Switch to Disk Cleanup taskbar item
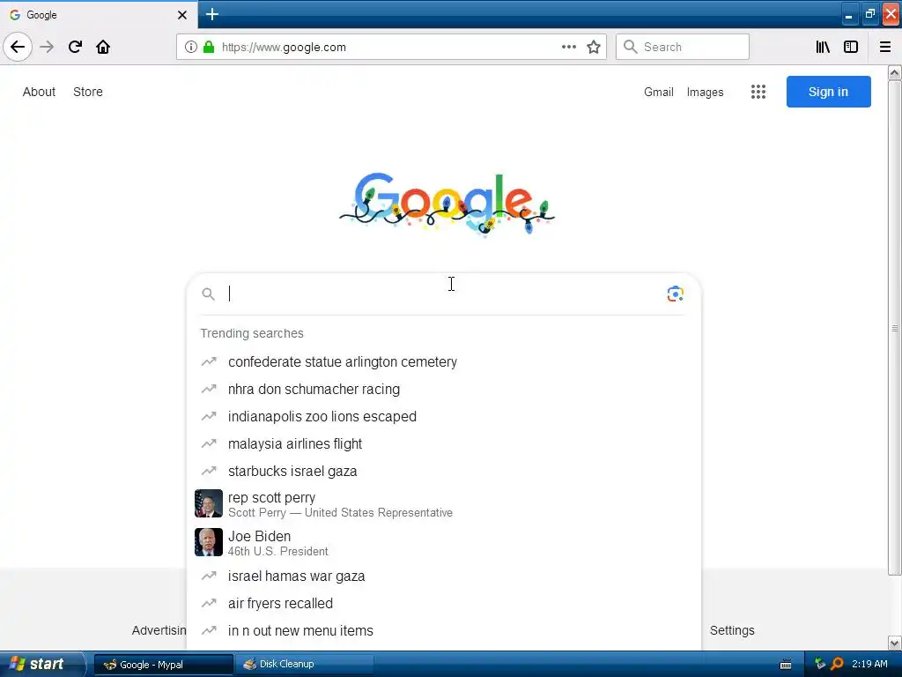 tap(305, 665)
